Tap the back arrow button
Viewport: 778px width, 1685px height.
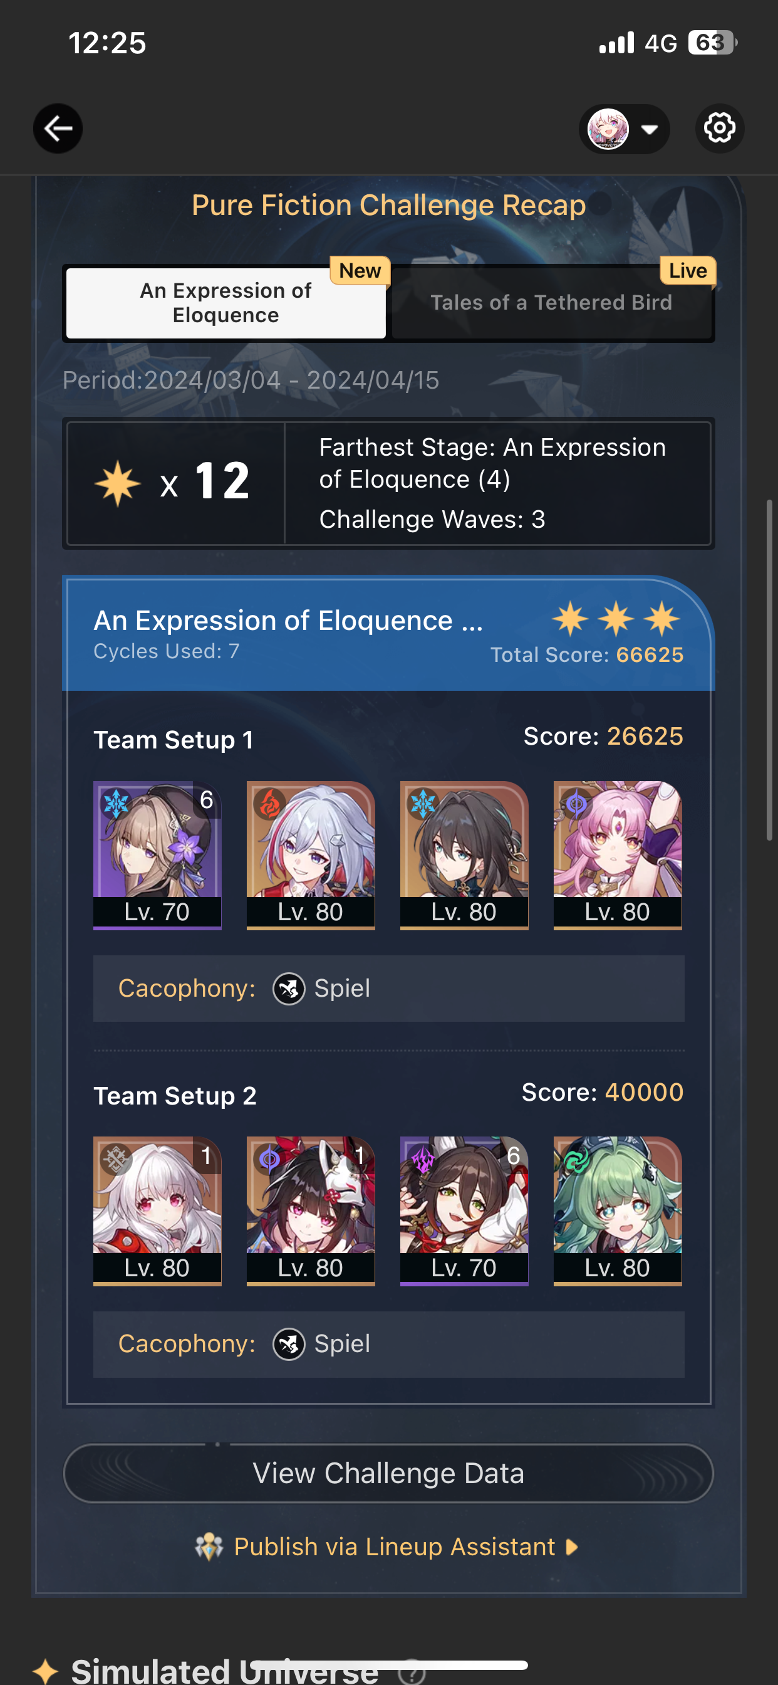pyautogui.click(x=58, y=129)
